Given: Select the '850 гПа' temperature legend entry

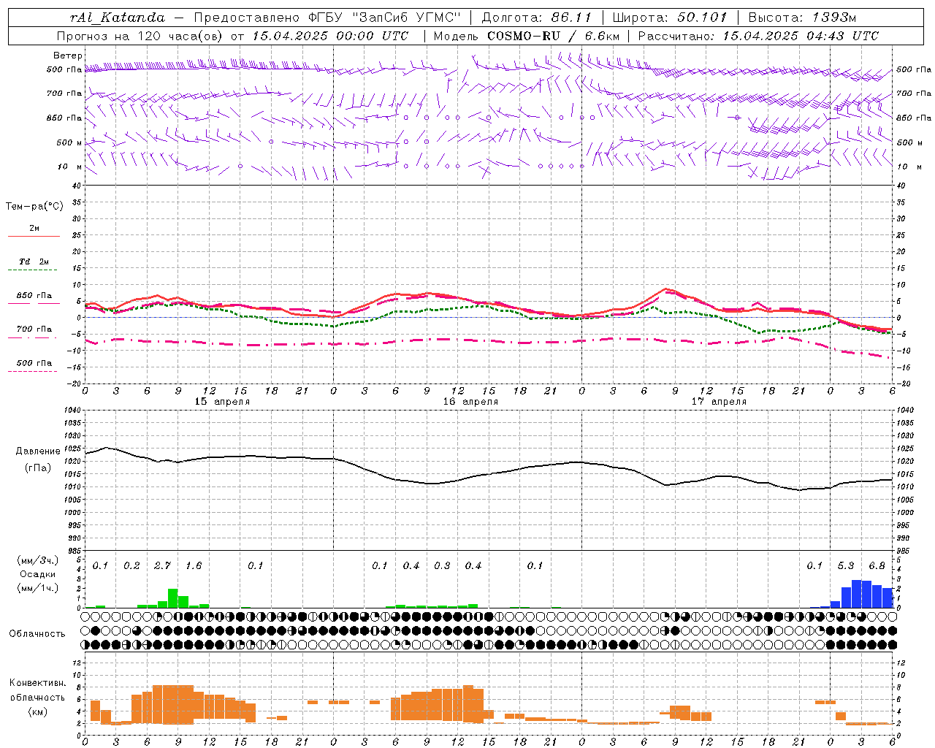Looking at the screenshot, I should [x=34, y=296].
